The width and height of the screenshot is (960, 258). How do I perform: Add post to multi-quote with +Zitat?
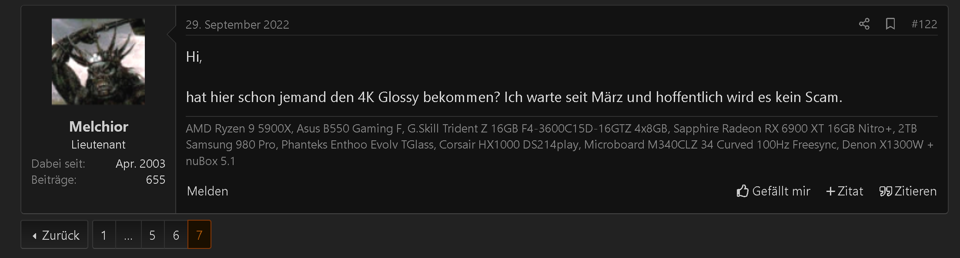844,191
